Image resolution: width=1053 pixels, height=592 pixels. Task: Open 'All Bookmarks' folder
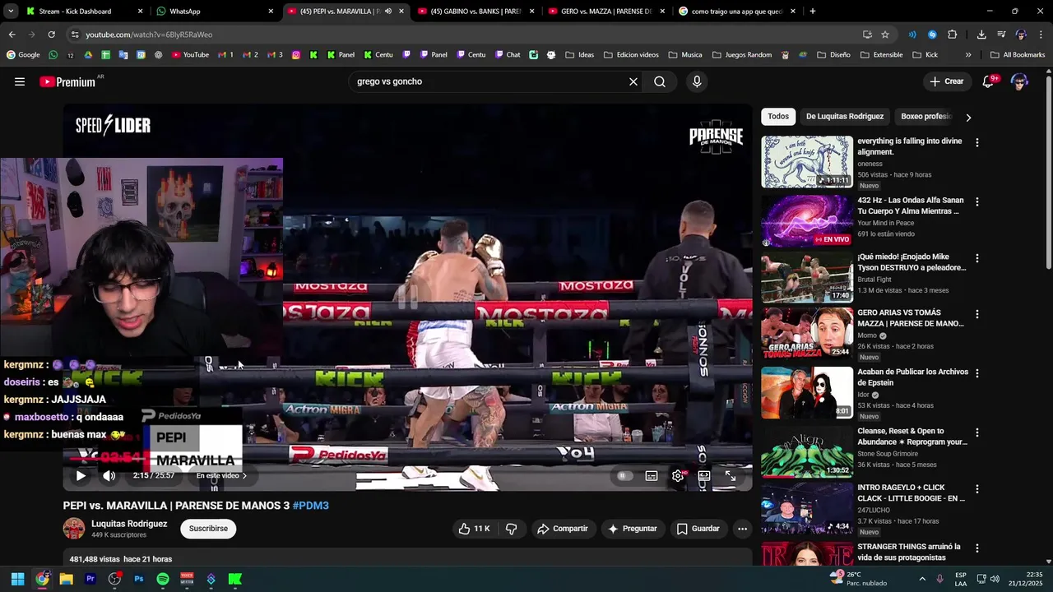click(1018, 55)
